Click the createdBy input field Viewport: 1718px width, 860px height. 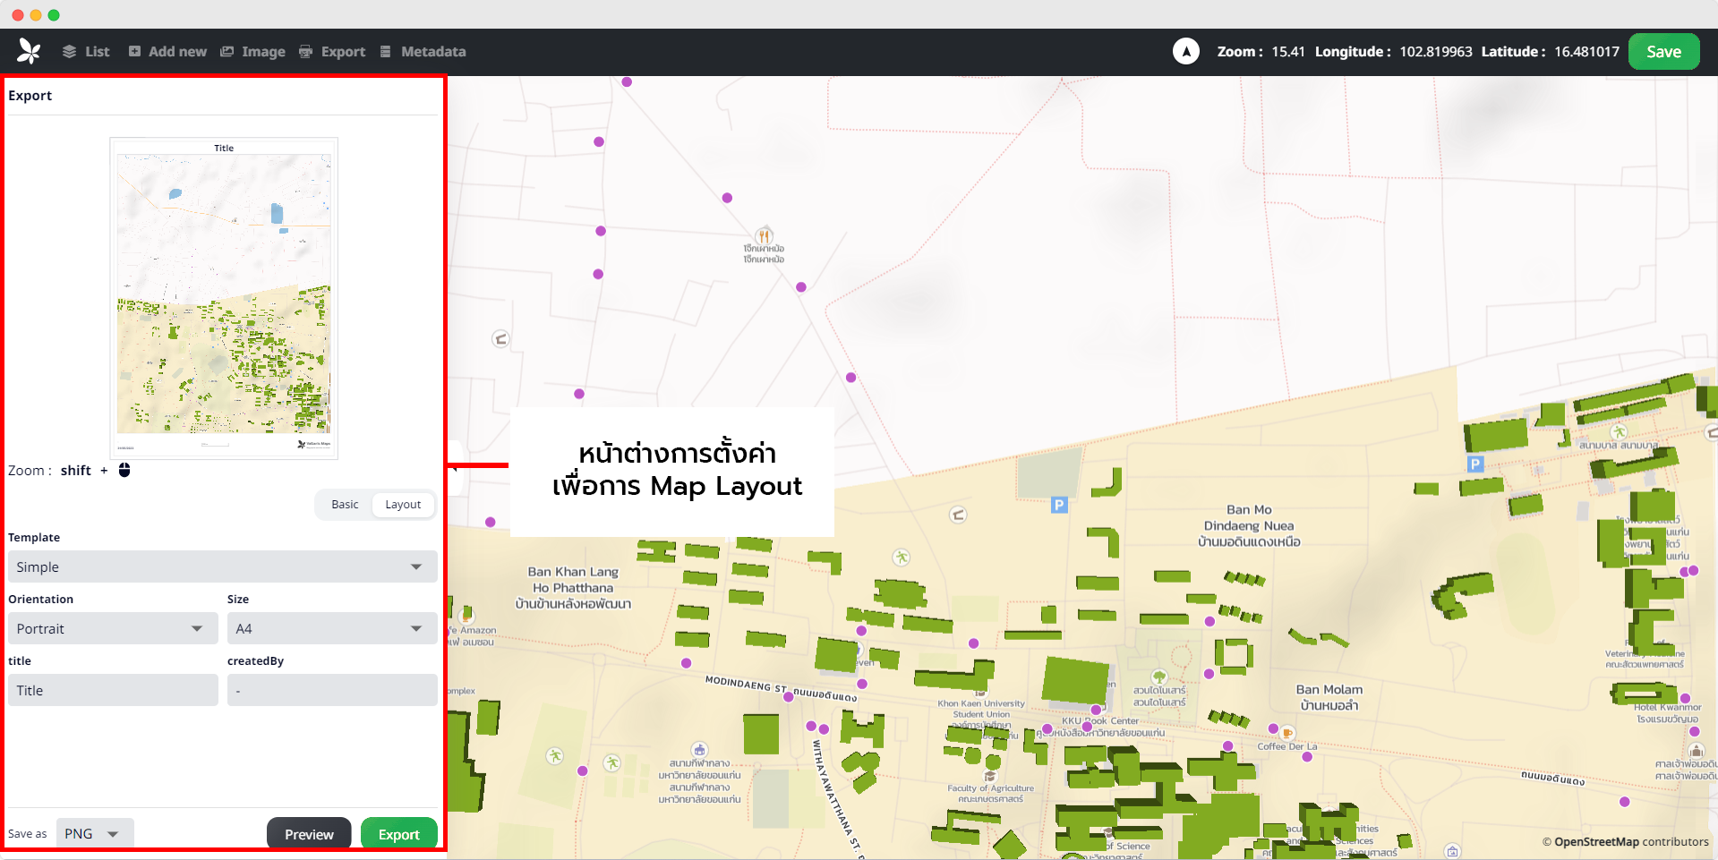(x=332, y=690)
